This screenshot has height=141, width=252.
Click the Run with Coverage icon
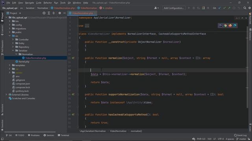[198, 8]
